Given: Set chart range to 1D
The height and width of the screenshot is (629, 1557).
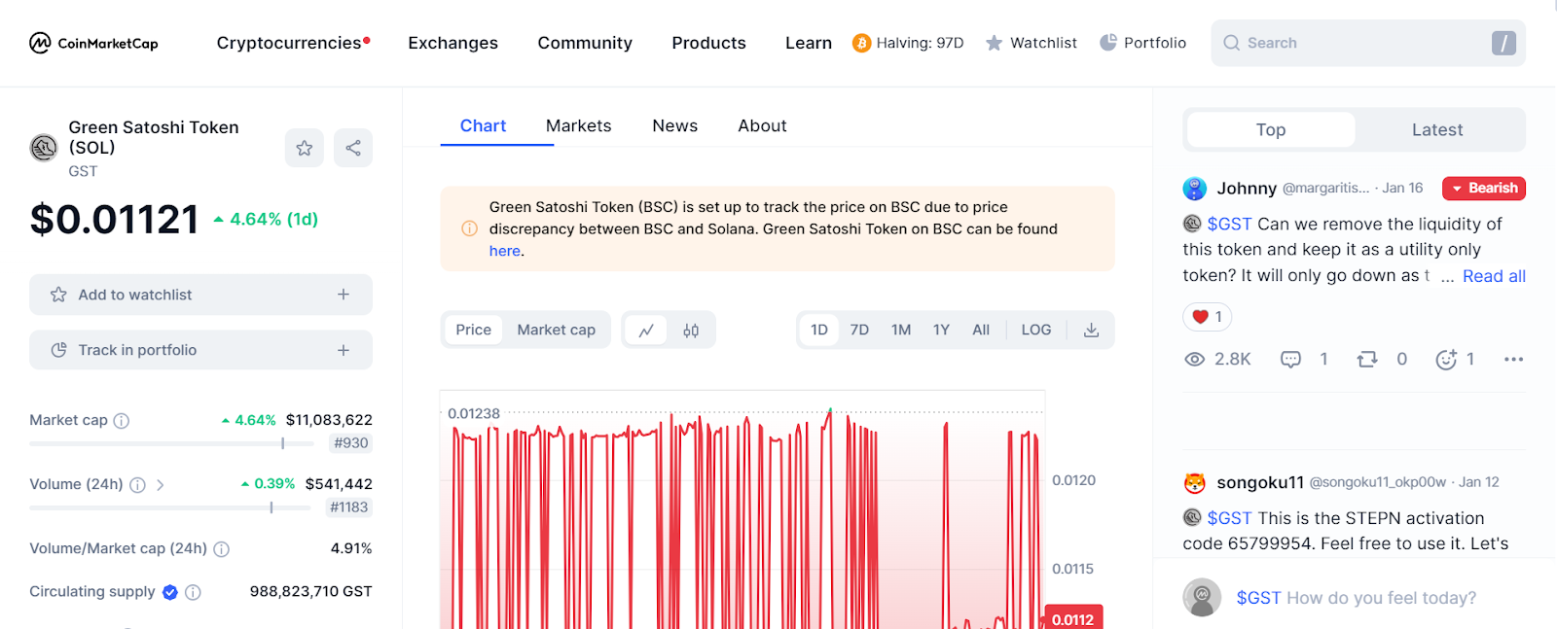Looking at the screenshot, I should point(819,331).
